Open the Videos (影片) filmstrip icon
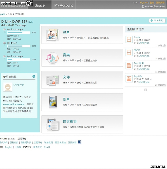Viewport: 167px width, 169px height. (x=53, y=102)
